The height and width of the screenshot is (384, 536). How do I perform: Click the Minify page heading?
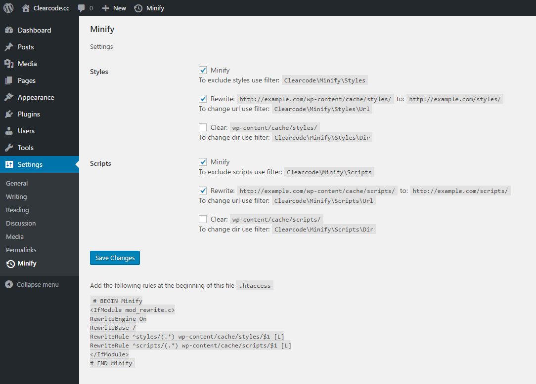point(102,29)
